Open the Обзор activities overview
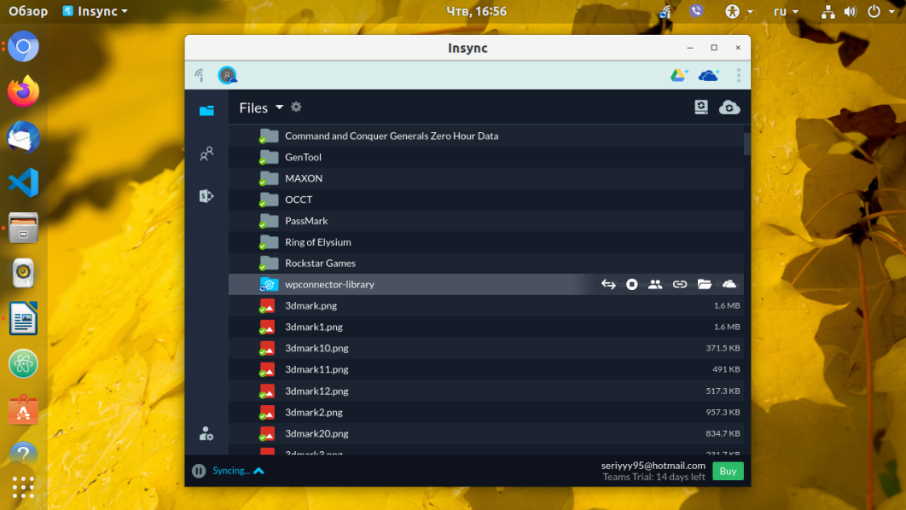The image size is (906, 510). coord(28,11)
